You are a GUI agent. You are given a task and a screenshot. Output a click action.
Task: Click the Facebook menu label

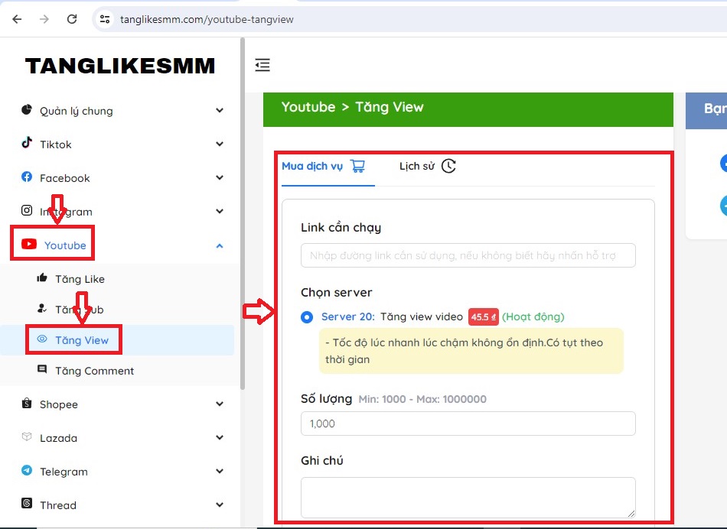point(64,178)
